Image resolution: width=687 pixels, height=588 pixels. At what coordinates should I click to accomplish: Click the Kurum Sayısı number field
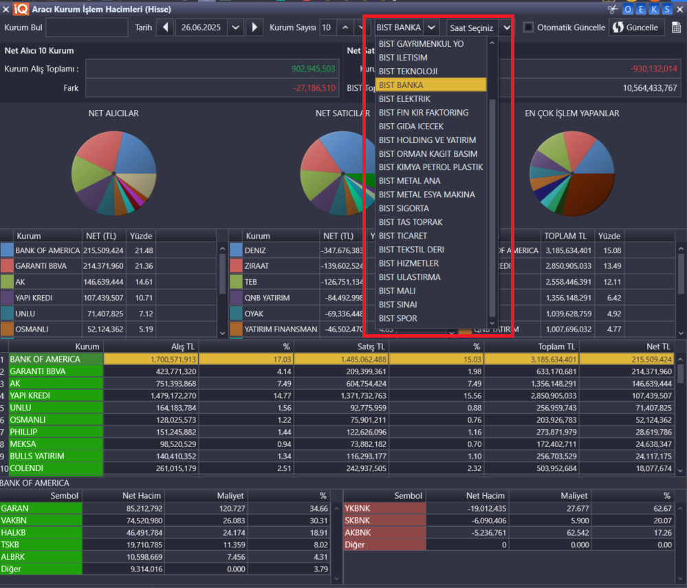tap(328, 28)
